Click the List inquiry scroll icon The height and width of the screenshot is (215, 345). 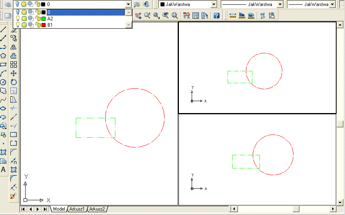tap(263, 16)
